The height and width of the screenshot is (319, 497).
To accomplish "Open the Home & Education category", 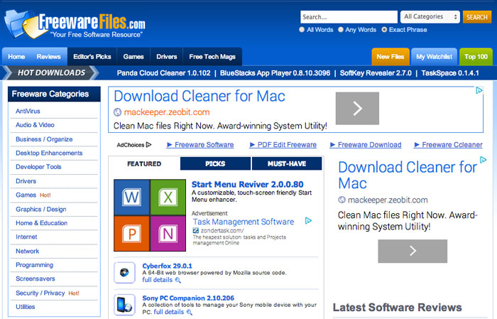I will point(41,223).
